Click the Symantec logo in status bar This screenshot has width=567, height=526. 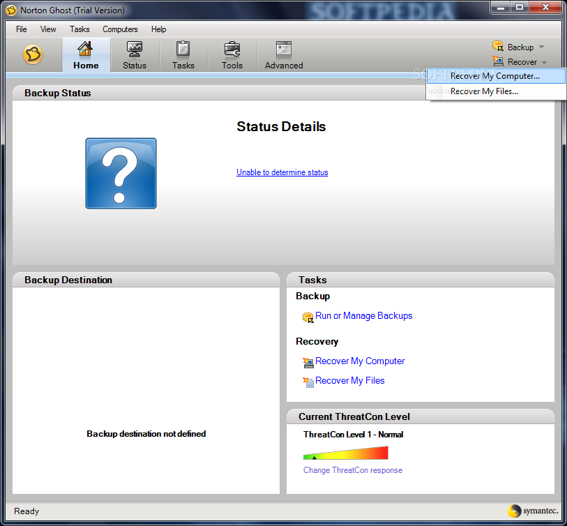(532, 511)
